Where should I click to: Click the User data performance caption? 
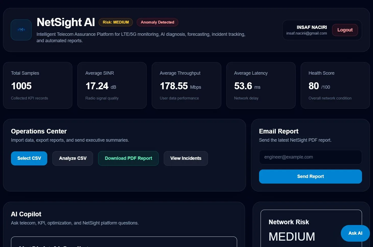coord(179,98)
